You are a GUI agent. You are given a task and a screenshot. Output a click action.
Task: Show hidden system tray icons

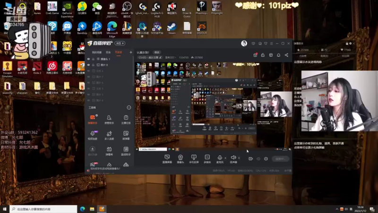coord(337,209)
